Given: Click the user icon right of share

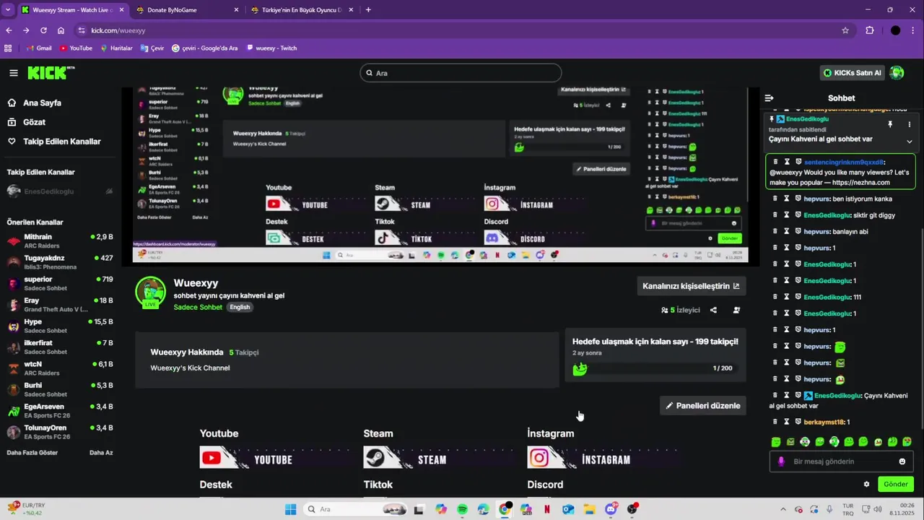Looking at the screenshot, I should (736, 310).
